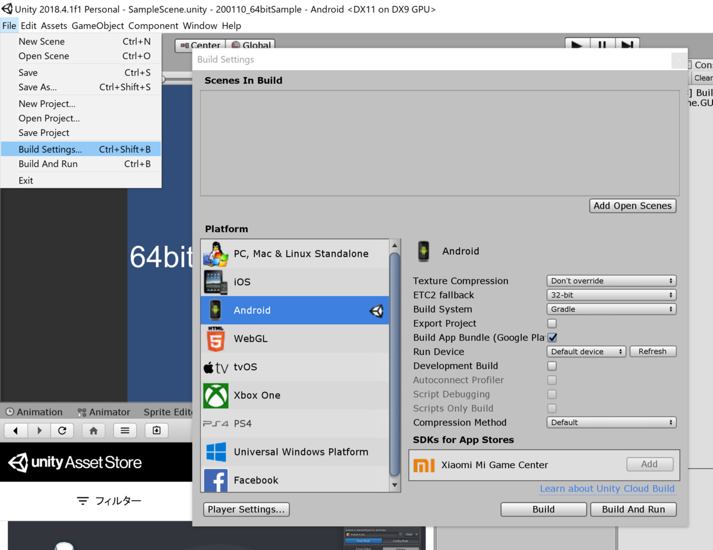This screenshot has width=713, height=550.
Task: Open the Asset Store hamburger menu icon
Action: point(125,431)
